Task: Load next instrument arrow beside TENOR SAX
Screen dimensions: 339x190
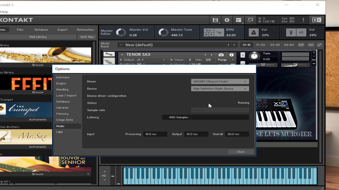Action: click(211, 55)
